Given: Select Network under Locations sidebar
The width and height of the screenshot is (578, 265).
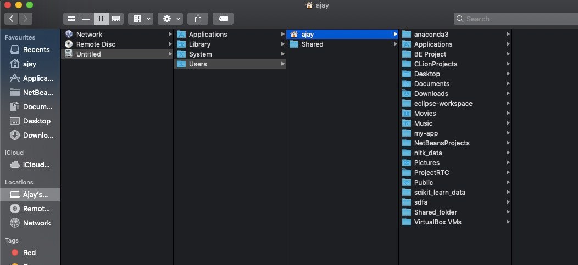Looking at the screenshot, I should (x=30, y=223).
